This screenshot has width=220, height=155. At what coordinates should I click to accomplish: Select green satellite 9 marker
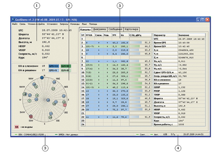[x=37, y=96]
